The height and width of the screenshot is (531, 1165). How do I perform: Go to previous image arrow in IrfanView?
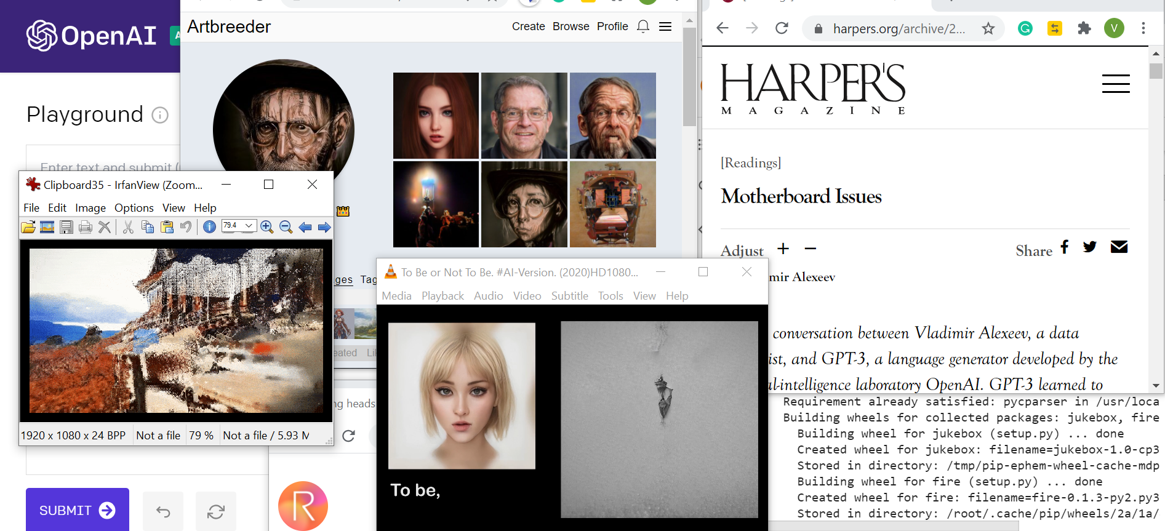click(305, 227)
